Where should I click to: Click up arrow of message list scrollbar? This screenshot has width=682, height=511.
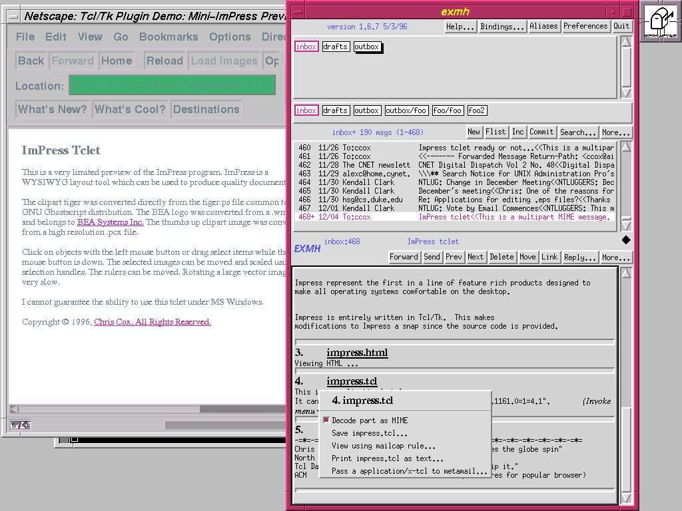(626, 147)
